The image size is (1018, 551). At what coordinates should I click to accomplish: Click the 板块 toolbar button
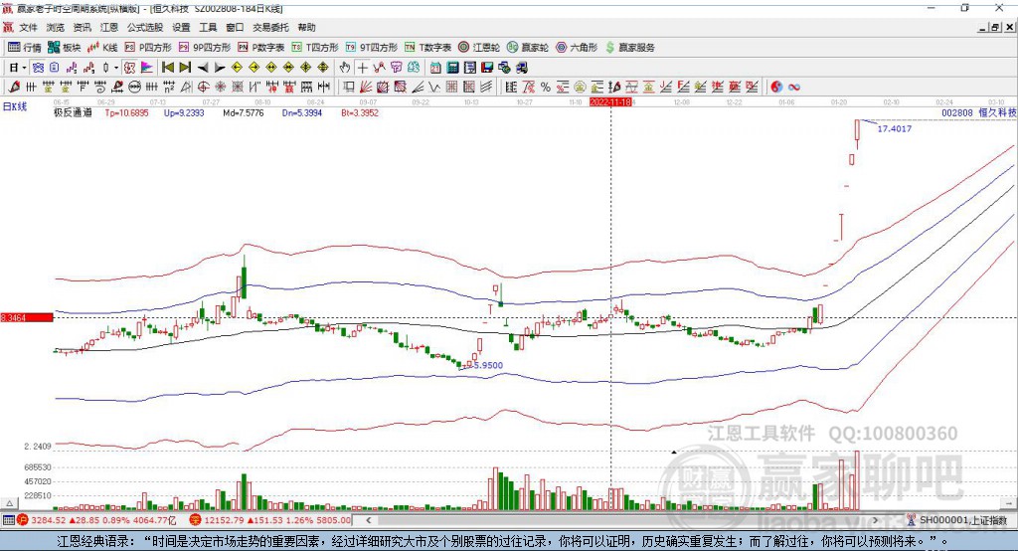tap(65, 48)
